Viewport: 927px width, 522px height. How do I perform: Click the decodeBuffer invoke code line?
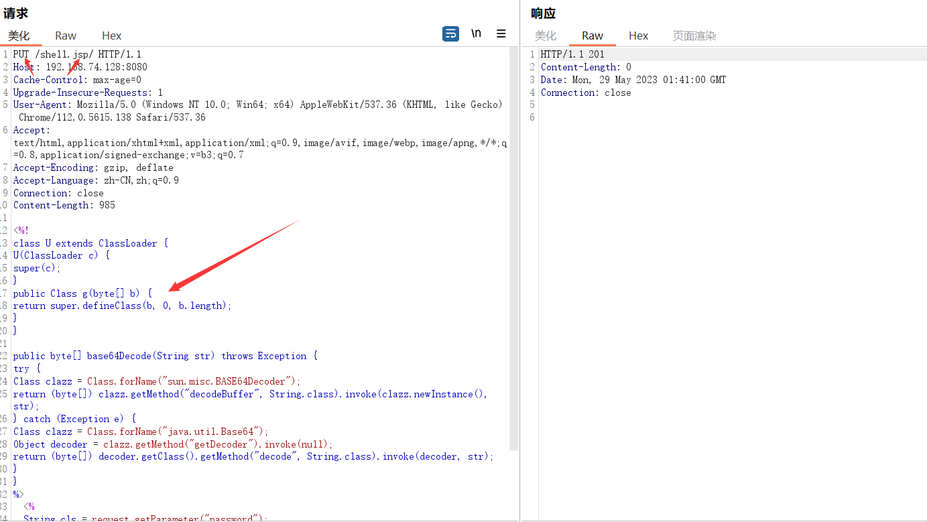tap(250, 394)
